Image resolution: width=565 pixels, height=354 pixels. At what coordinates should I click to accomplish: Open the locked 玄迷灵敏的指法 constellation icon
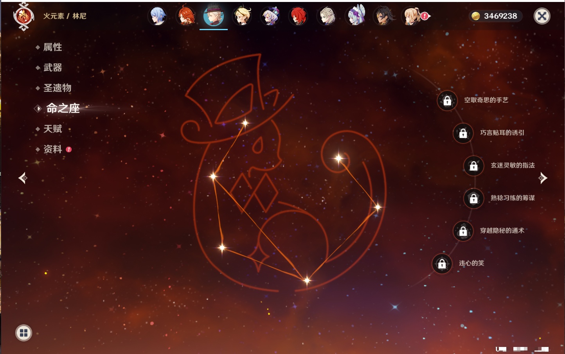tap(473, 166)
